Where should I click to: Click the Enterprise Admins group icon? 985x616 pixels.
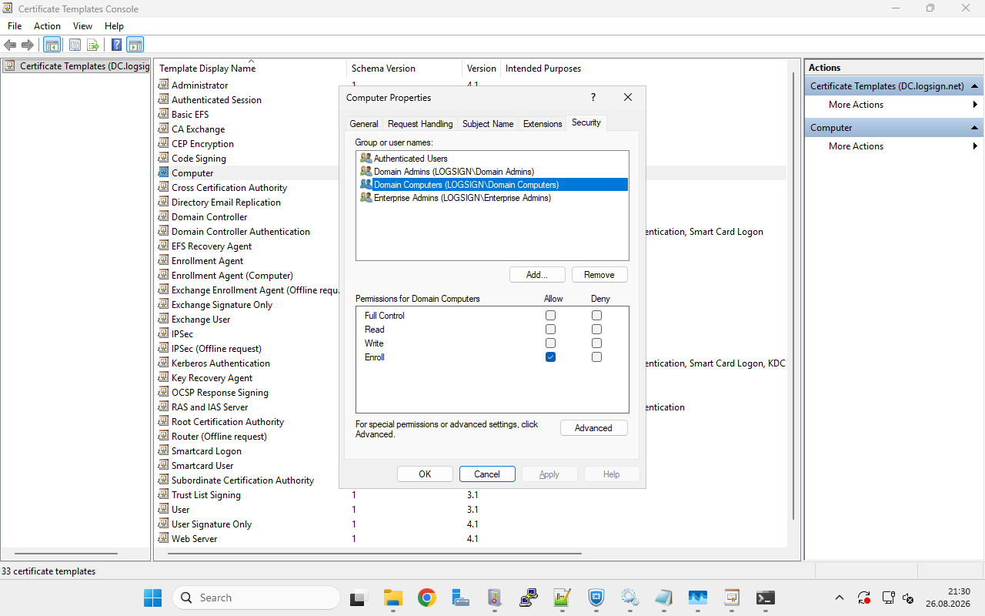366,197
